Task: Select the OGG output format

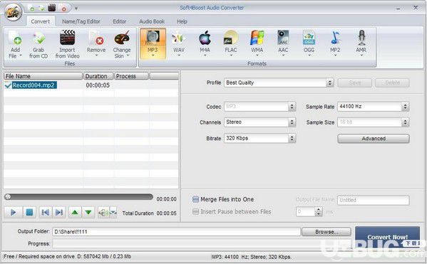Action: pyautogui.click(x=309, y=43)
